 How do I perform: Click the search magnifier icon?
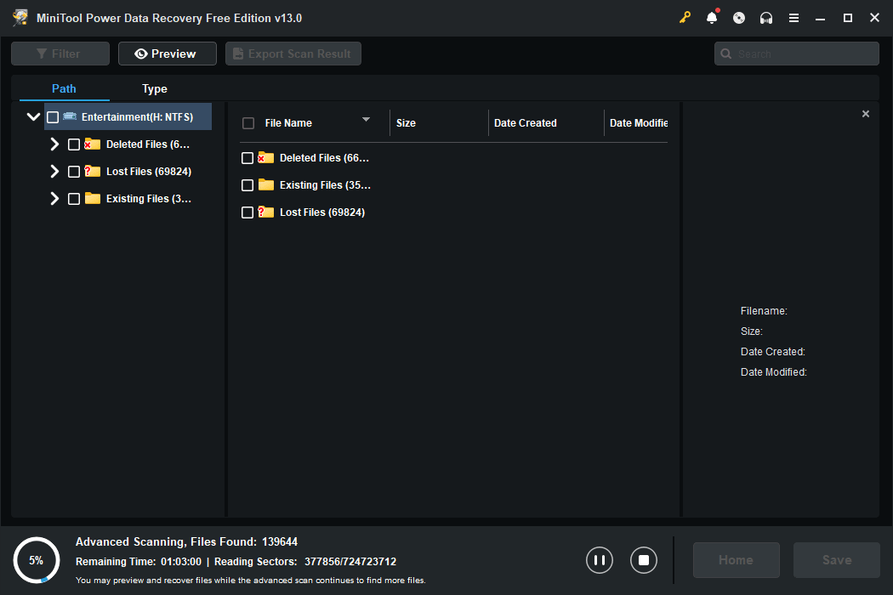point(726,54)
